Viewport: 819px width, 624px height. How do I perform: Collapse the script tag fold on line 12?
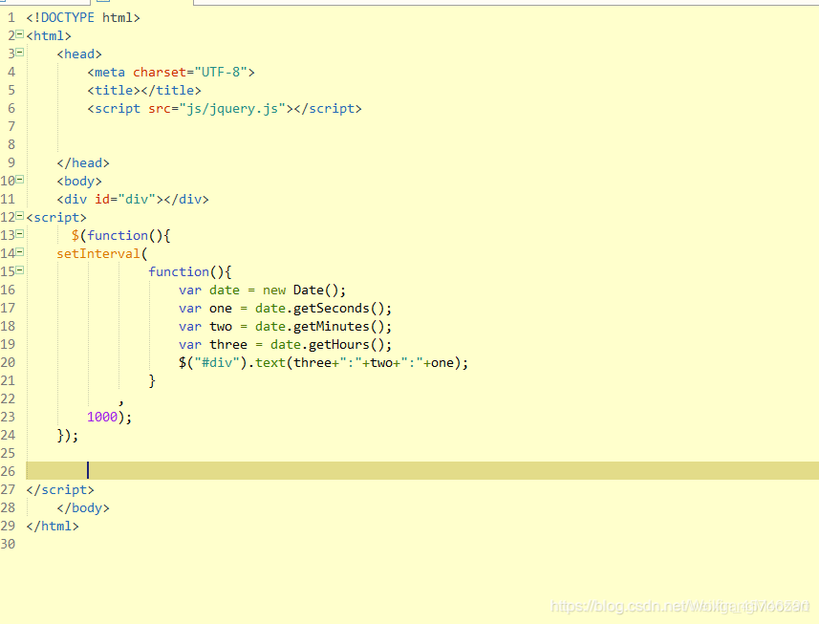(x=20, y=216)
